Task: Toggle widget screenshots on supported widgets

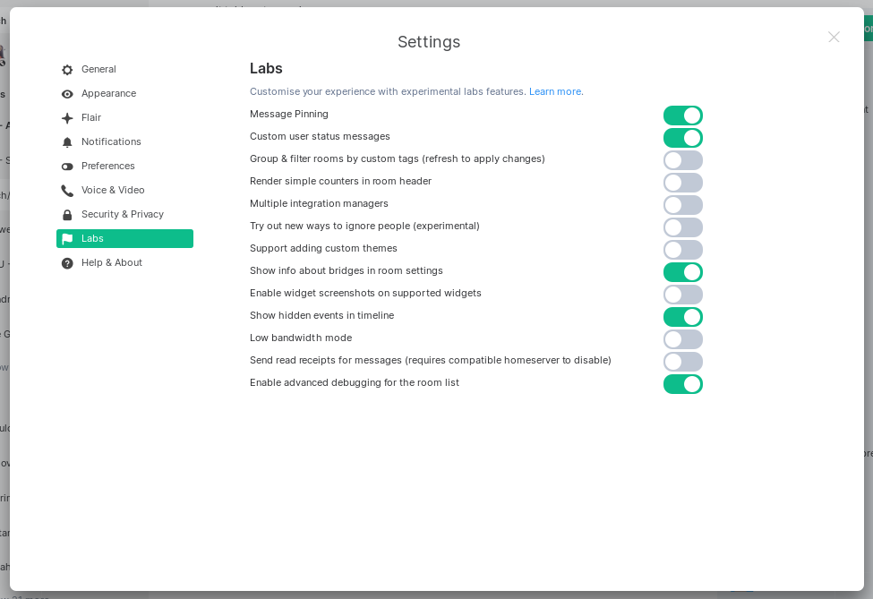Action: coord(683,295)
